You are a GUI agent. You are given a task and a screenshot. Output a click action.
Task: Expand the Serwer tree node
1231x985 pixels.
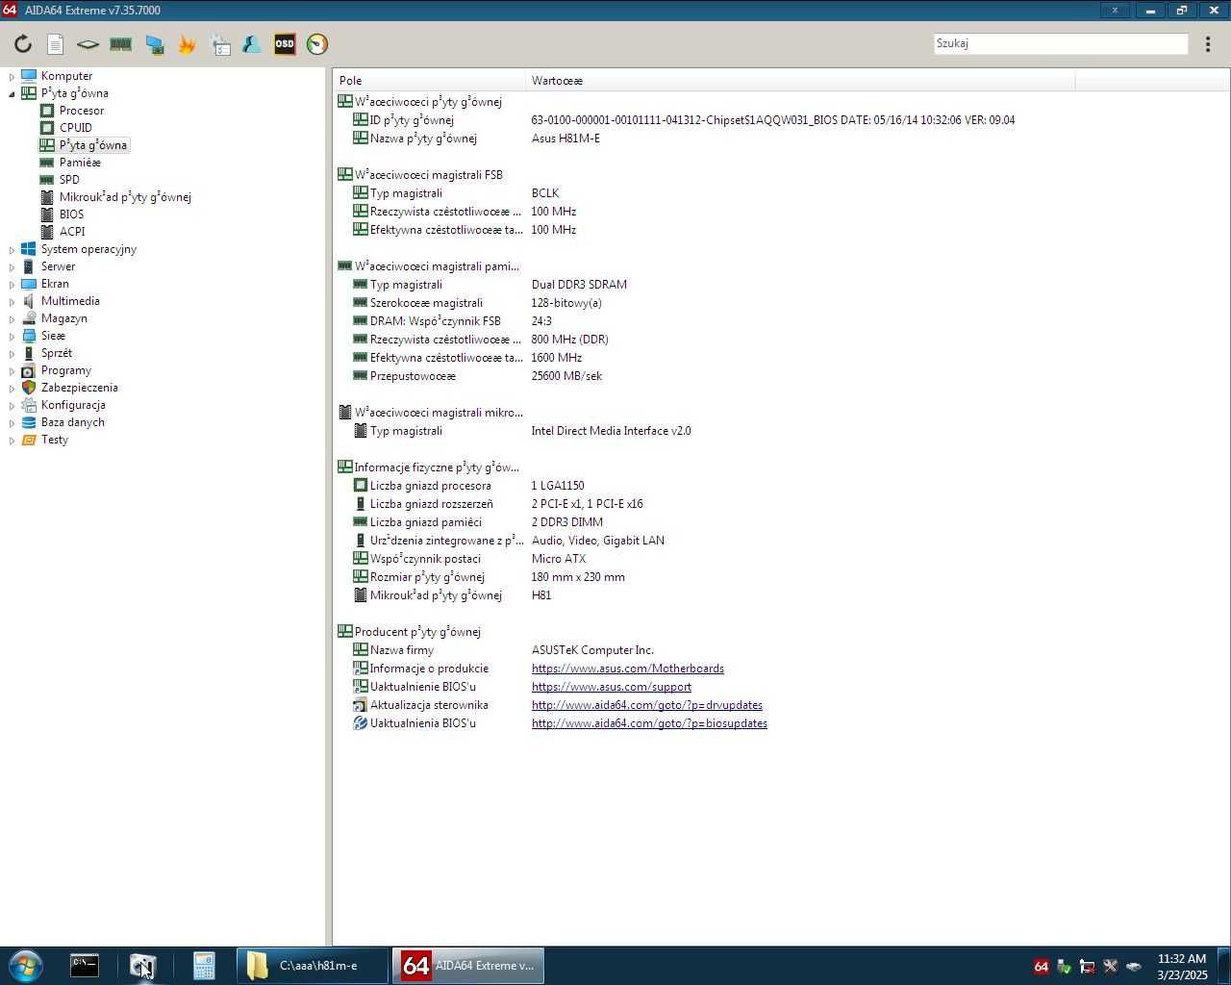[12, 266]
